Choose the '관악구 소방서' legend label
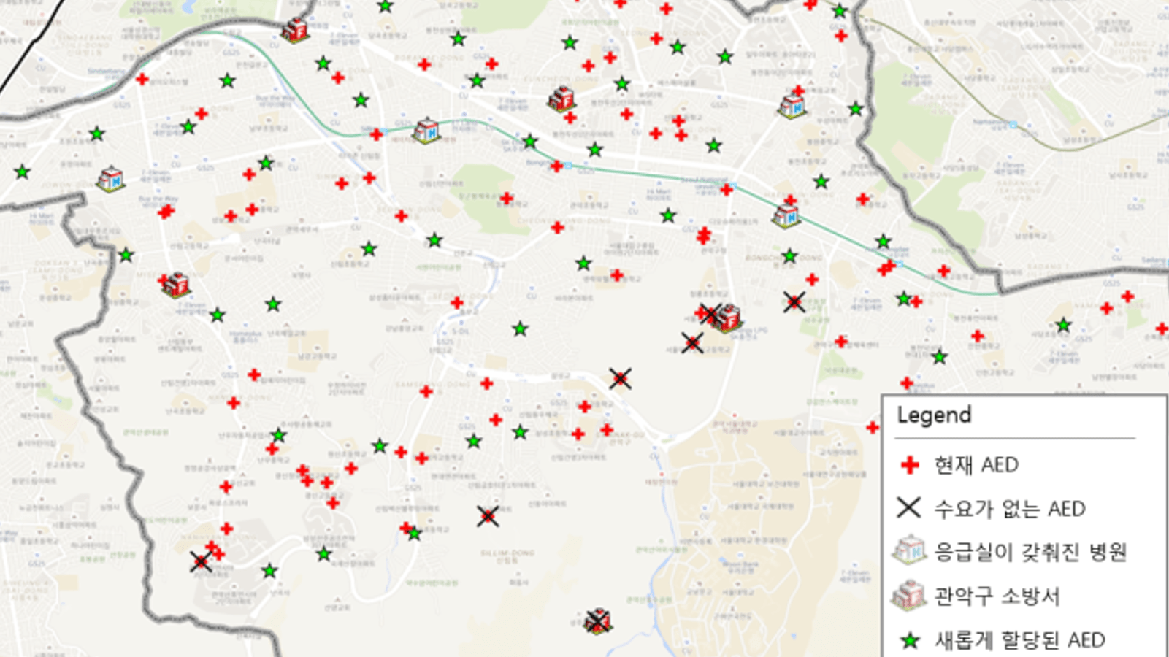The height and width of the screenshot is (657, 1169). click(996, 596)
